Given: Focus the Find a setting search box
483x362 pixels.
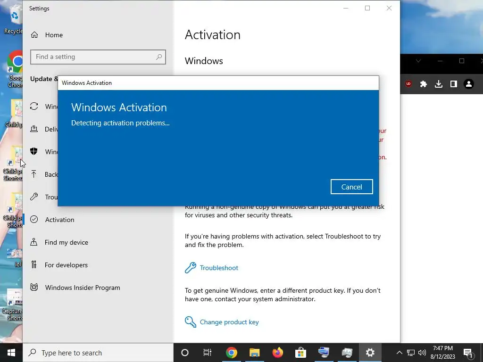Looking at the screenshot, I should [98, 57].
